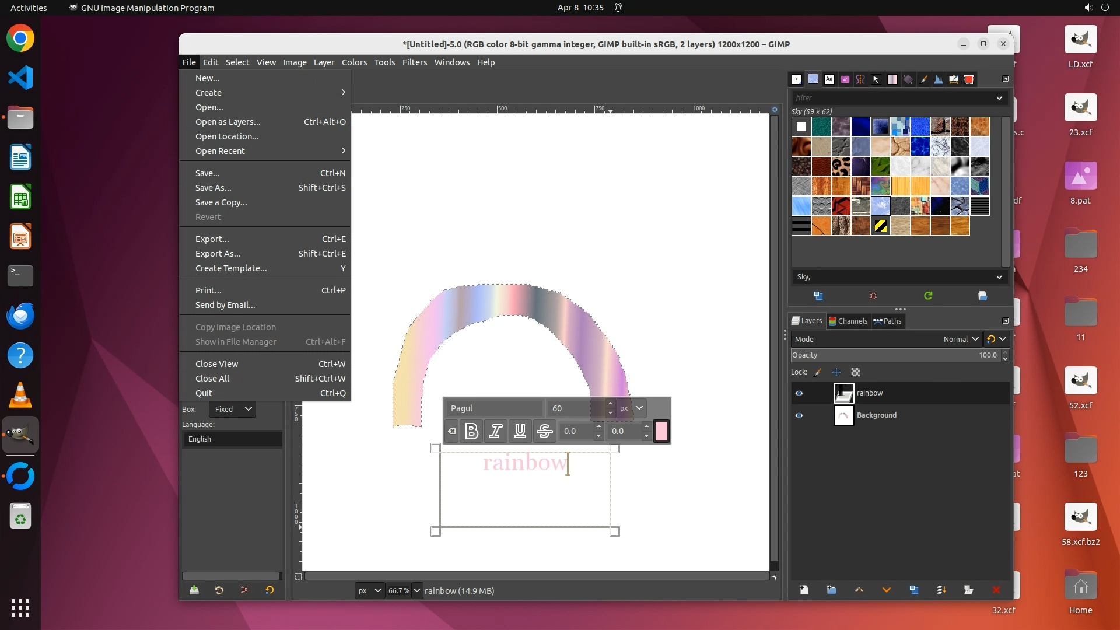
Task: Reset tool options to default values
Action: coord(269,590)
